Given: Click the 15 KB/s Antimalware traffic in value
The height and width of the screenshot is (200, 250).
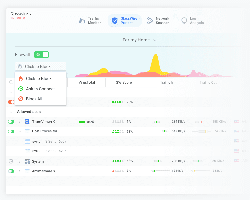Looking at the screenshot, I should (177, 171).
